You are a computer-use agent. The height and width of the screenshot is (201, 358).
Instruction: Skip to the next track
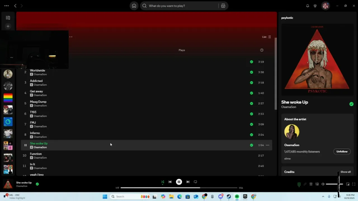point(188,182)
